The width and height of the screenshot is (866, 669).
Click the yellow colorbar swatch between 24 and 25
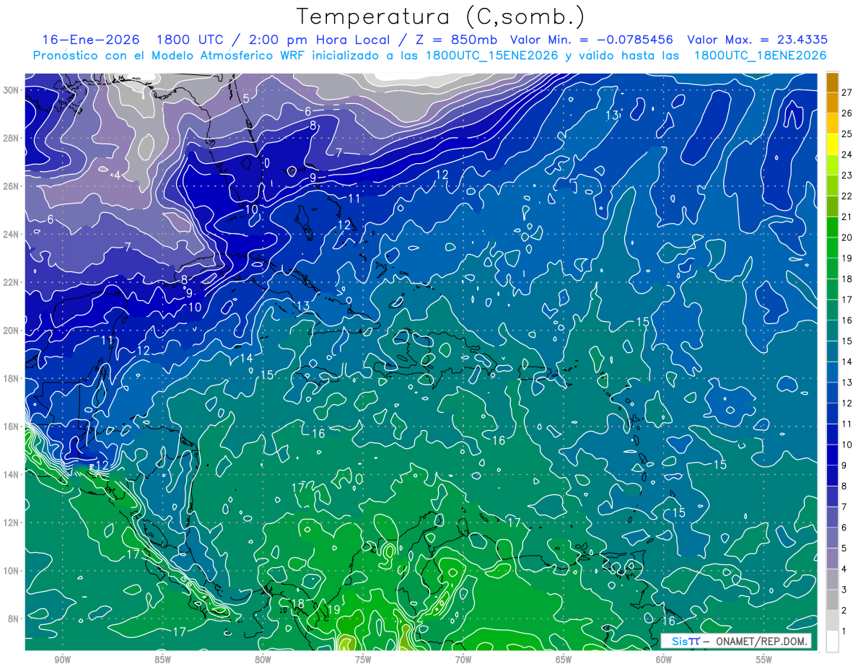click(x=832, y=144)
